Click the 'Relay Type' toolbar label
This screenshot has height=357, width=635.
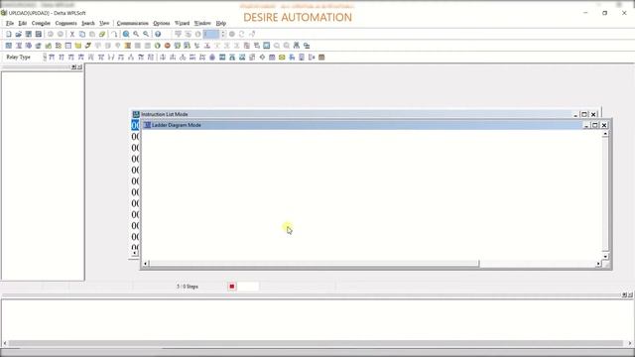tap(18, 58)
